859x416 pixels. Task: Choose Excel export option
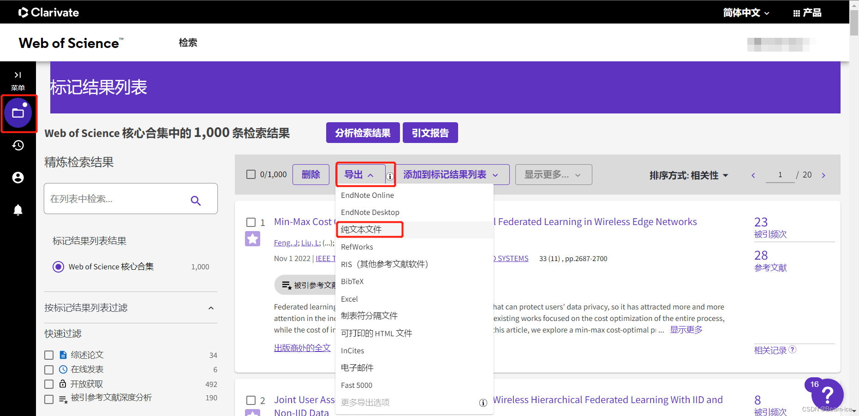coord(414,299)
